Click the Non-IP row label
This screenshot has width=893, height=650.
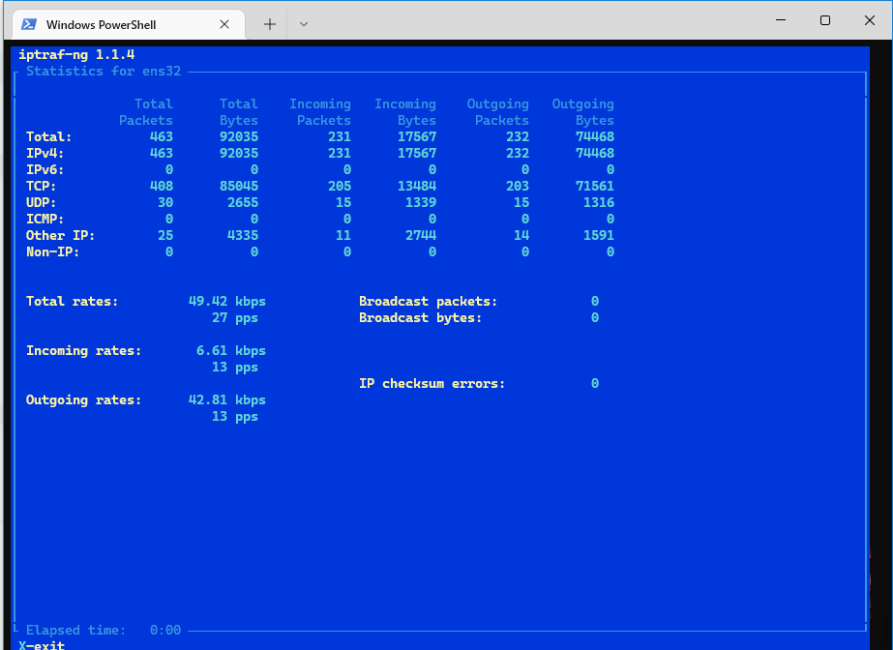52,252
